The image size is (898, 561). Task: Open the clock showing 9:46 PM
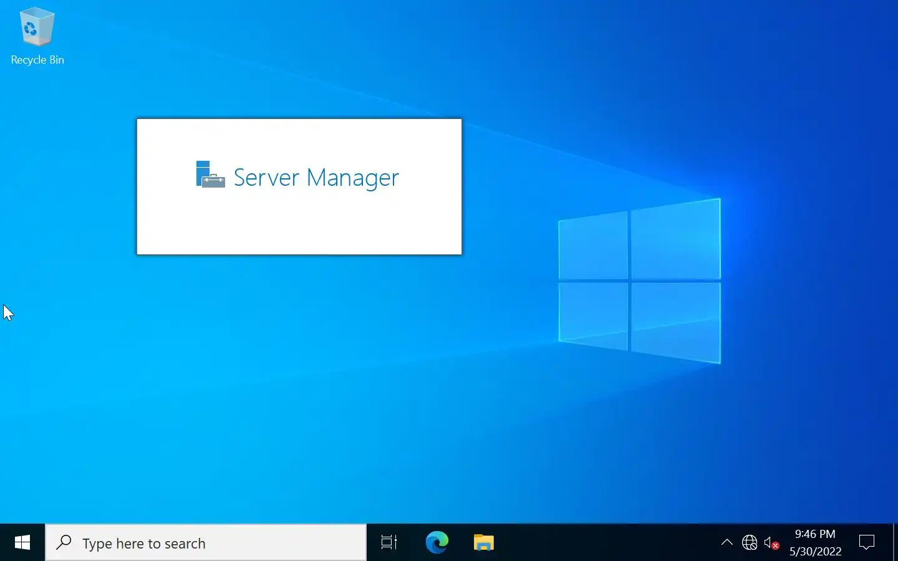pyautogui.click(x=815, y=543)
